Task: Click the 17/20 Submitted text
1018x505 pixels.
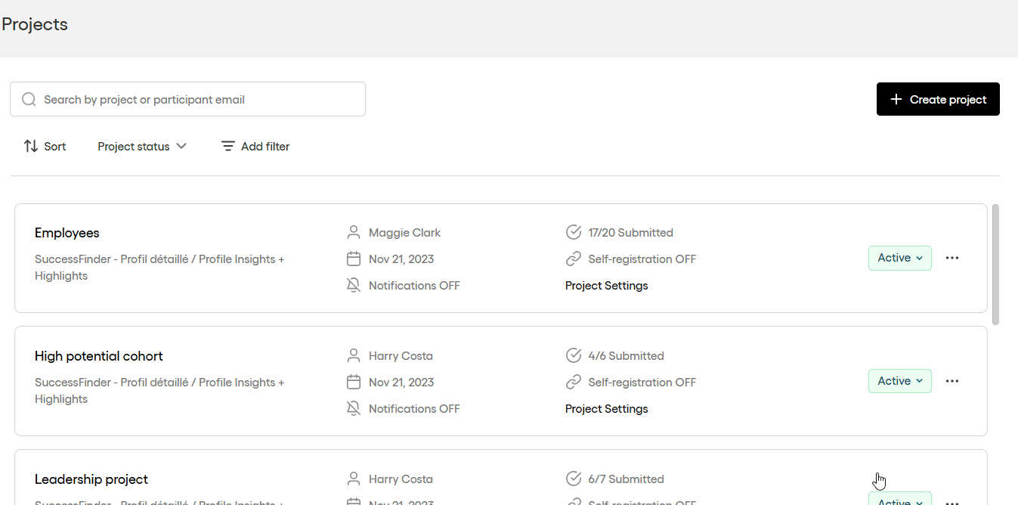Action: coord(631,233)
